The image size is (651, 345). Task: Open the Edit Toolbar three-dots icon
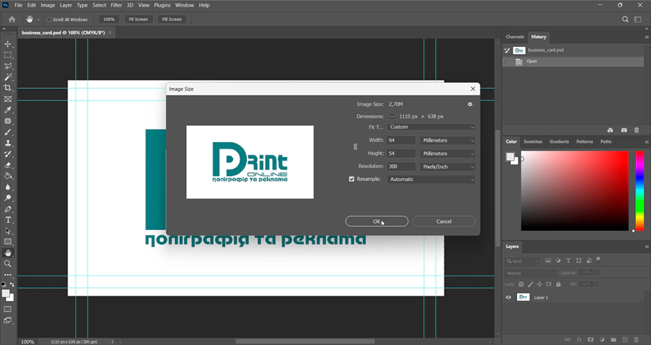click(x=8, y=275)
